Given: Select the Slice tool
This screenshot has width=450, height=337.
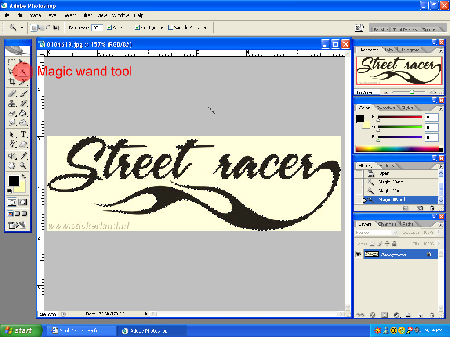Looking at the screenshot, I should (23, 81).
